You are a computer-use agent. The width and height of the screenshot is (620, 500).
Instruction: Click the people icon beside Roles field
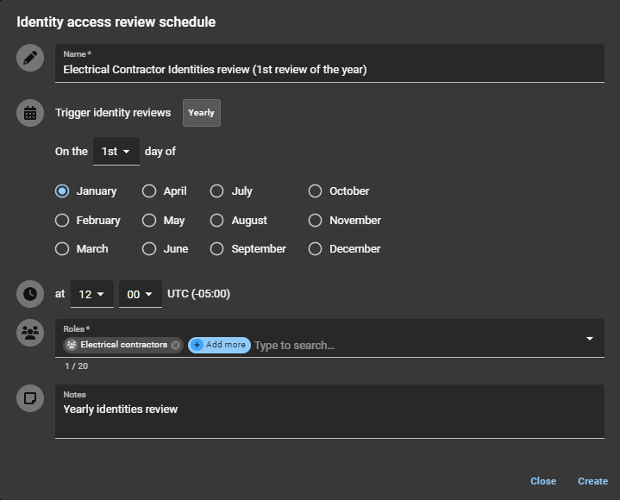[30, 333]
